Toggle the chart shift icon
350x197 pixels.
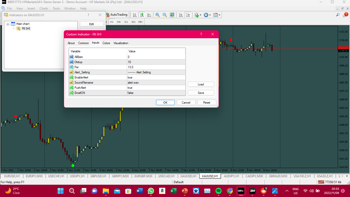(188, 15)
